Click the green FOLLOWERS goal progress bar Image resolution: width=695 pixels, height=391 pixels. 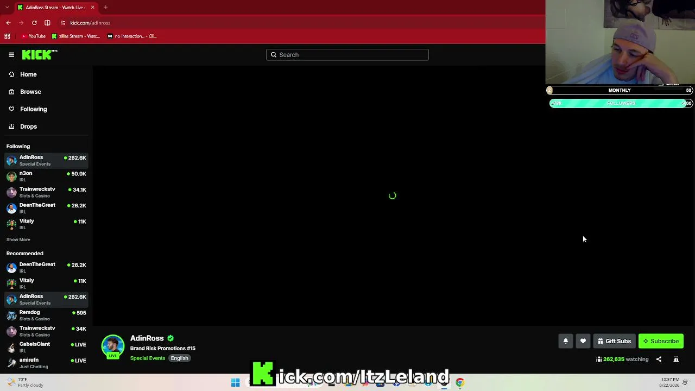621,103
